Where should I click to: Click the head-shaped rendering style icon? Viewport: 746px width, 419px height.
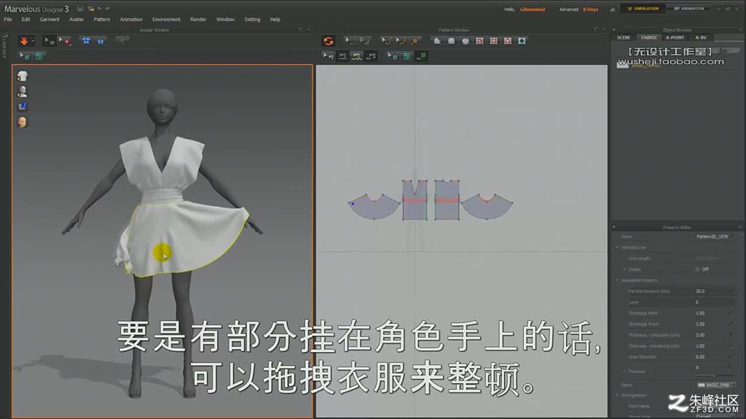coord(22,122)
